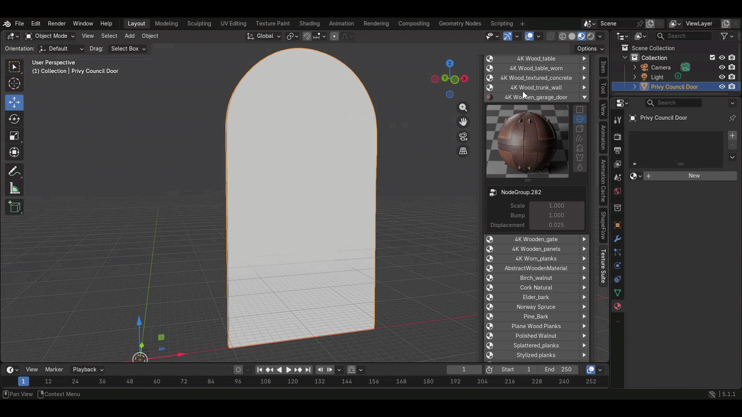Open Playback dropdown in timeline
742x417 pixels.
click(x=88, y=370)
